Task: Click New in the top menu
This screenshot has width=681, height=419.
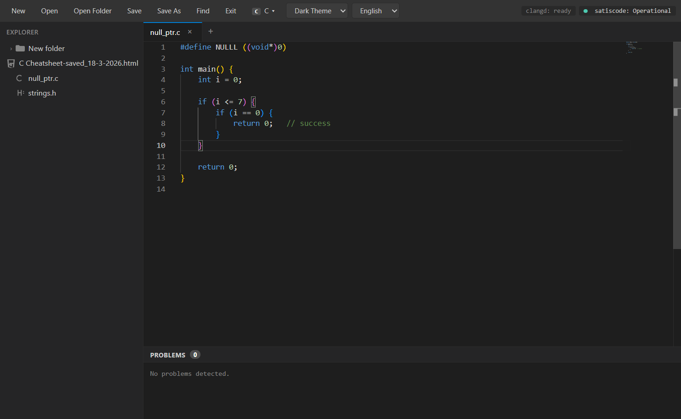Action: (x=18, y=11)
